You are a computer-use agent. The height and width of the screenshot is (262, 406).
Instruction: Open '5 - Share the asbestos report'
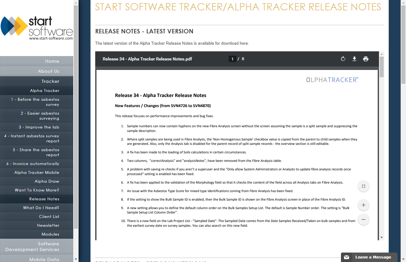point(36,152)
